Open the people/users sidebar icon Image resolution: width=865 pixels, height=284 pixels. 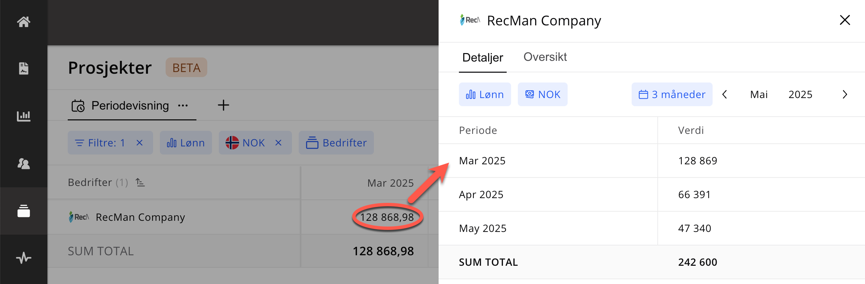[24, 164]
